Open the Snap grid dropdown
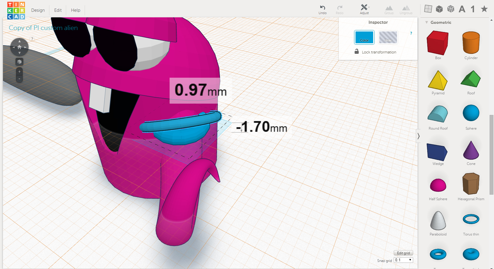The image size is (494, 269). [403, 260]
